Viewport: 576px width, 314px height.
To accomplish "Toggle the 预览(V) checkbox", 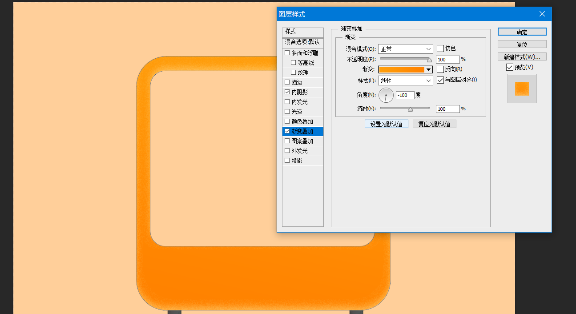I will coord(510,67).
